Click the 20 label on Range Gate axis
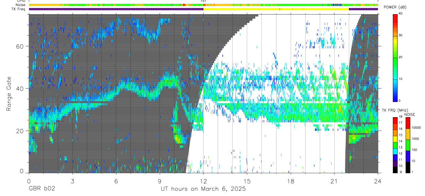425x196 pixels. point(20,131)
